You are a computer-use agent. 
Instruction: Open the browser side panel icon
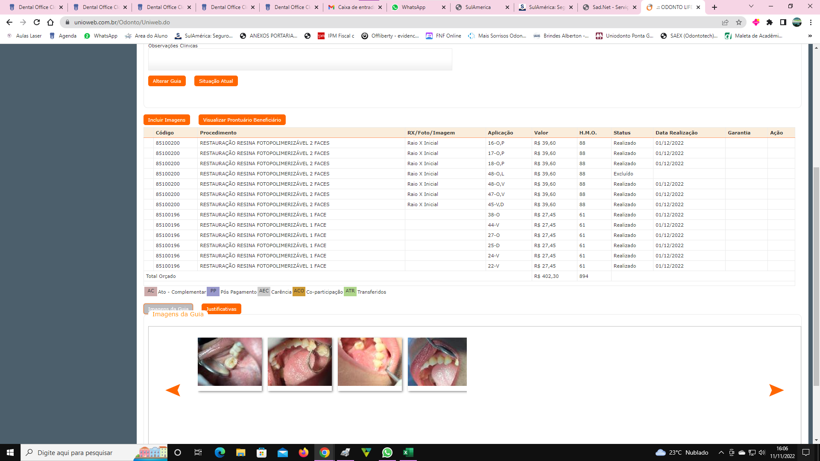pos(783,22)
